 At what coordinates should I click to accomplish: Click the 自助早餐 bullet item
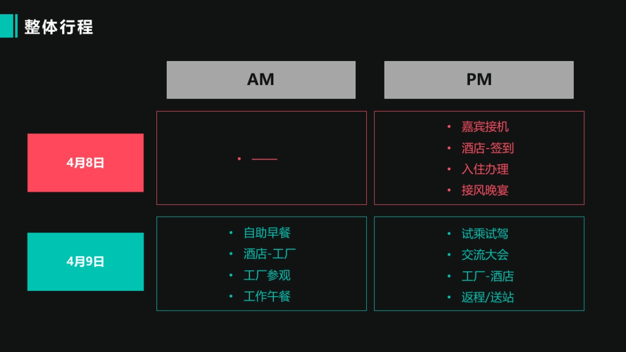click(x=267, y=233)
